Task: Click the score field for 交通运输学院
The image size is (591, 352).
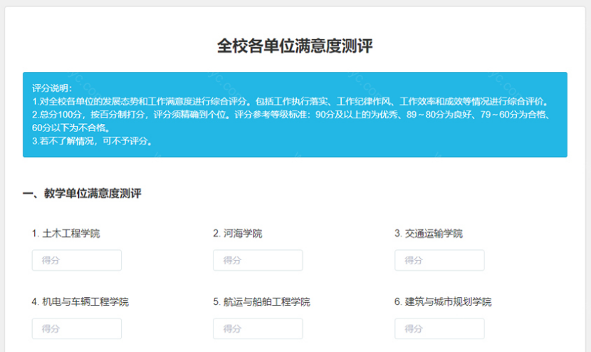Action: point(439,260)
